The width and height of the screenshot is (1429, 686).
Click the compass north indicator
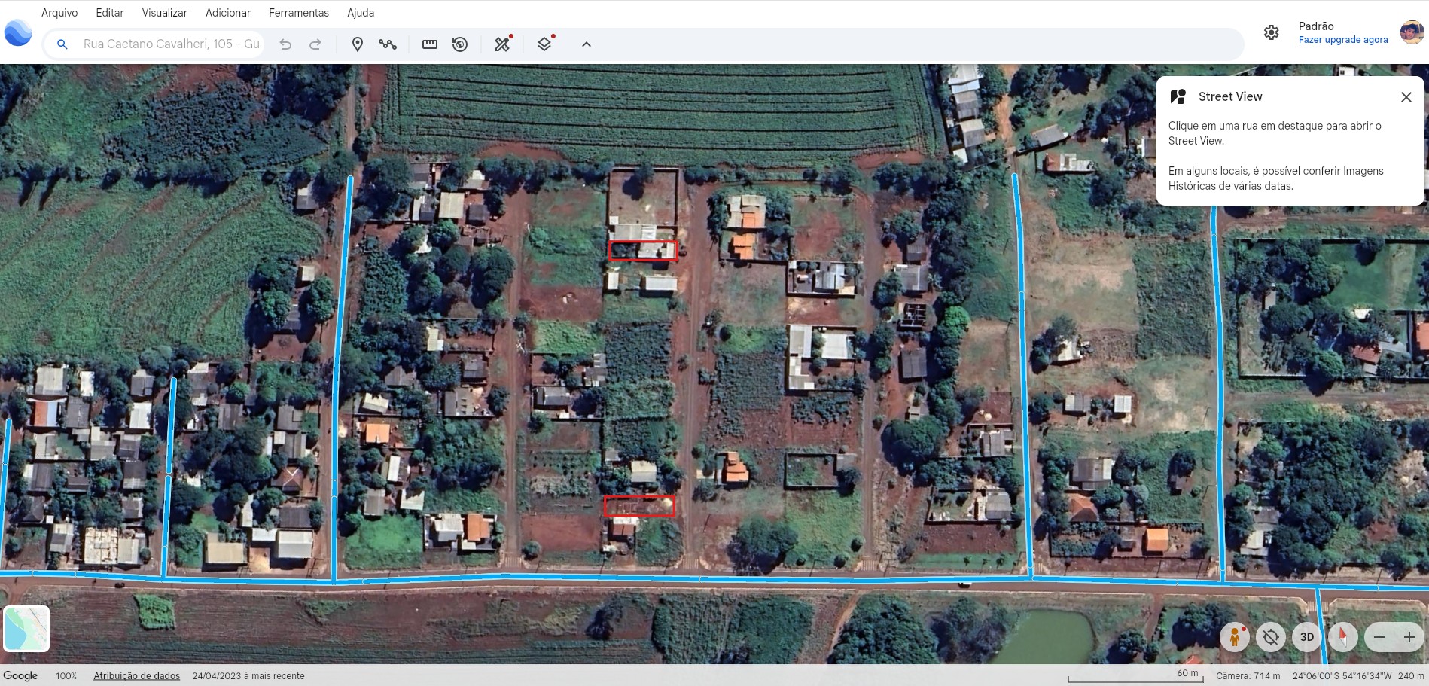[1342, 637]
